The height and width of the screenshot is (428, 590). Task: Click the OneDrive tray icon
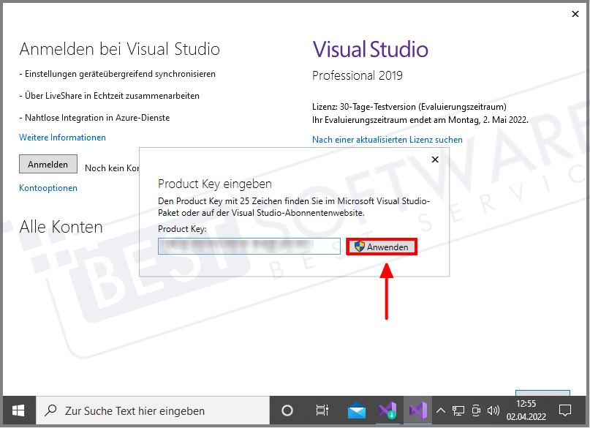click(475, 410)
